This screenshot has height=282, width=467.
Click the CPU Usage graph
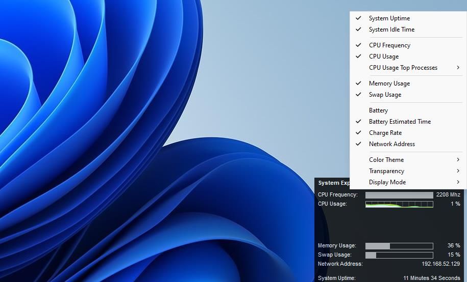tap(399, 204)
